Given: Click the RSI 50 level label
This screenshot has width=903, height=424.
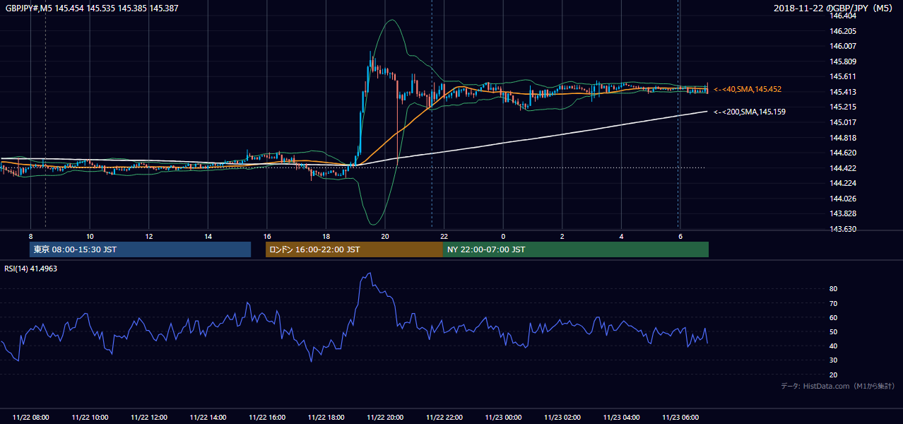Looking at the screenshot, I should click(834, 332).
